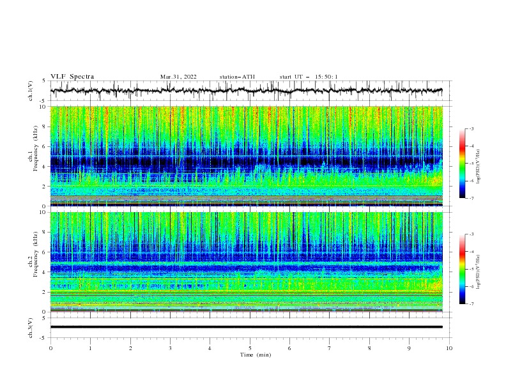
Task: Click inside the ch.2 spectrogram panel
Action: tap(246, 262)
